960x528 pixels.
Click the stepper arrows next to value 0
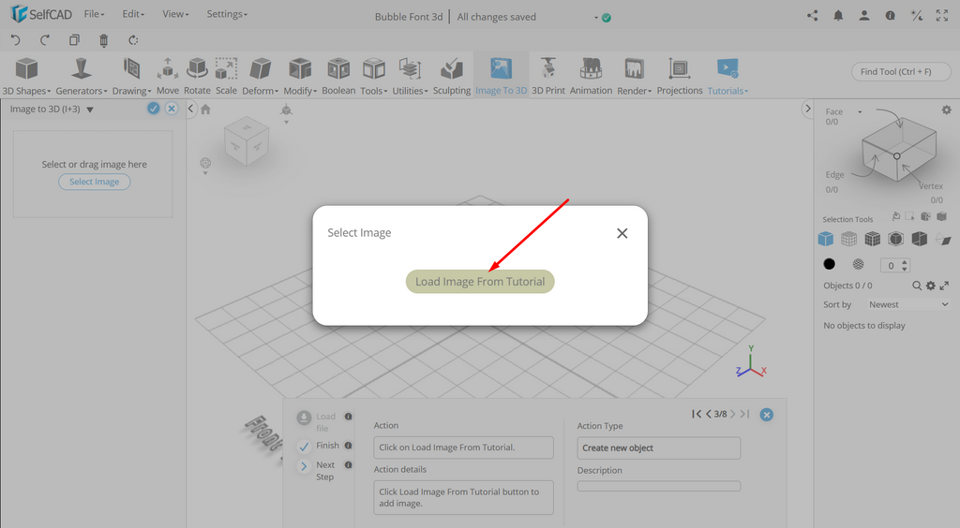(x=905, y=265)
